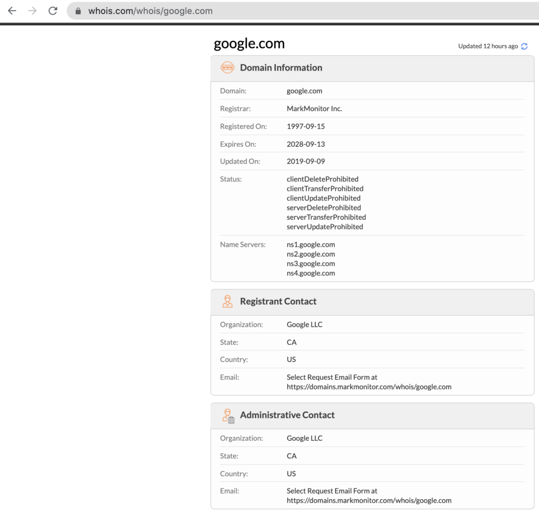Click Google LLC under Administrative Contact
Image resolution: width=539 pixels, height=515 pixels.
pyautogui.click(x=305, y=438)
